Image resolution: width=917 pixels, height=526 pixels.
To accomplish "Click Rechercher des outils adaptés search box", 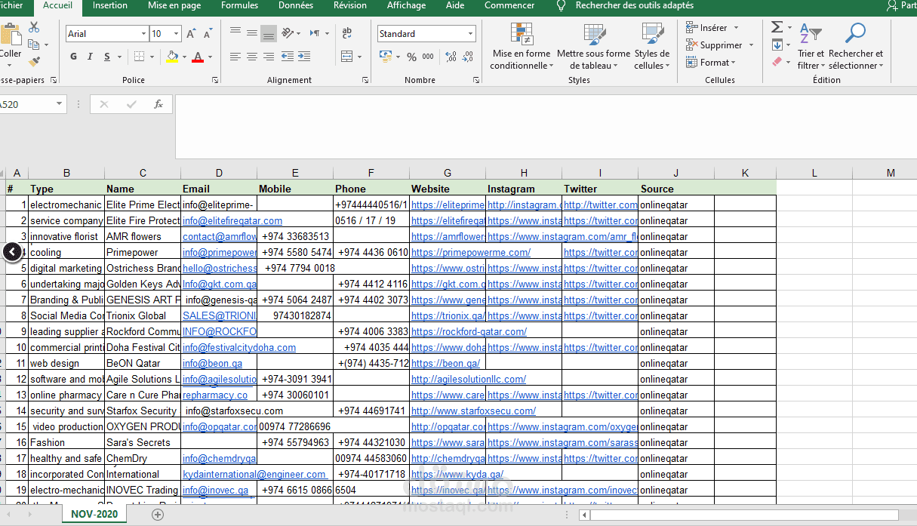I will tap(634, 6).
